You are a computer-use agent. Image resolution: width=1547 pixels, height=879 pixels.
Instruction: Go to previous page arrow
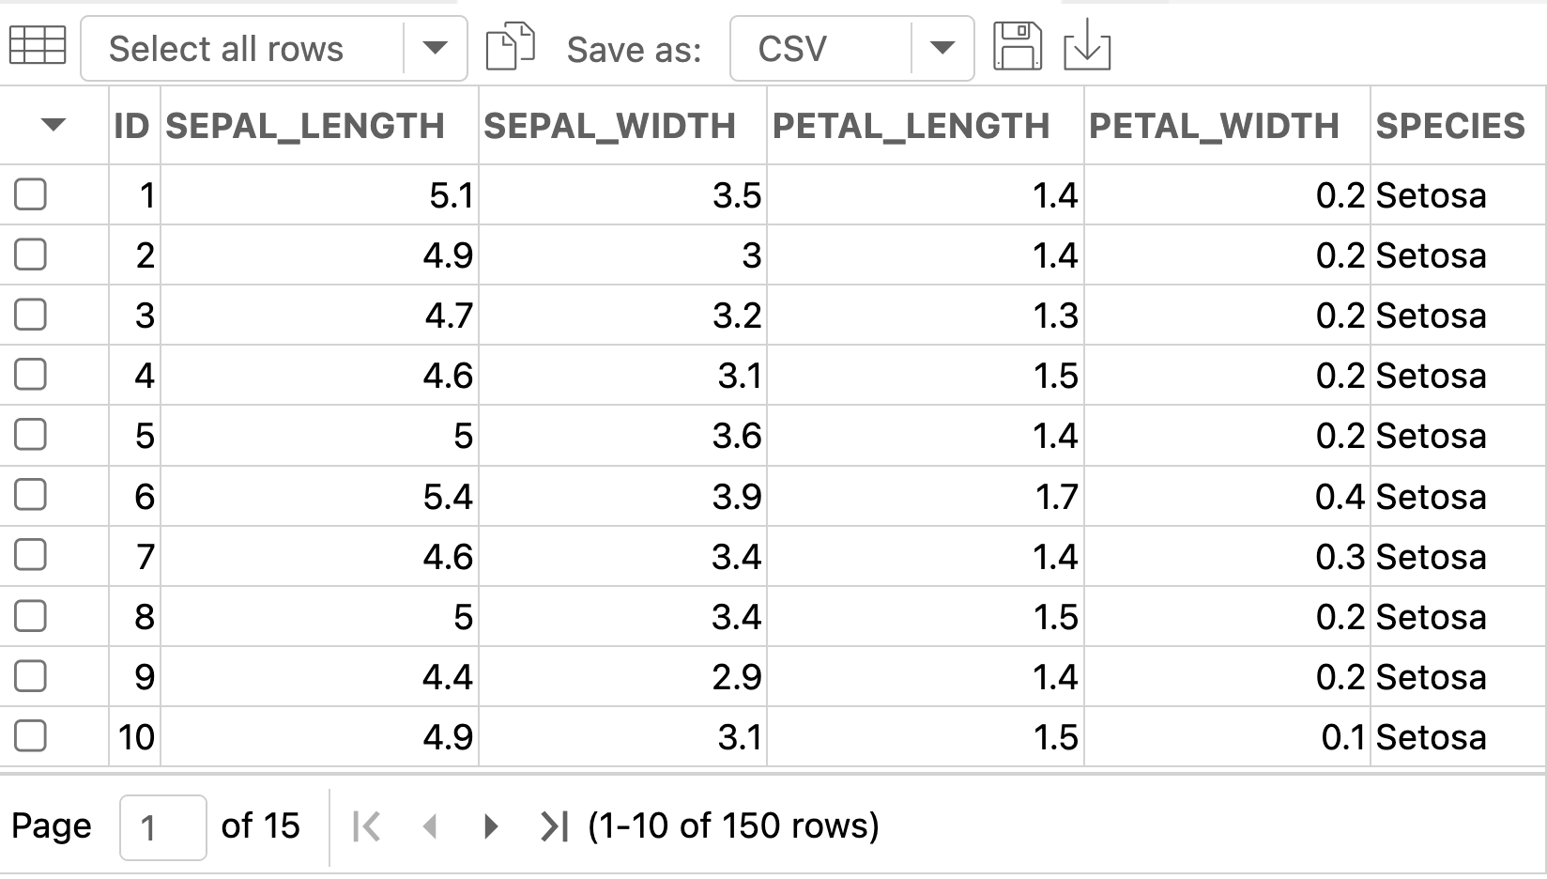430,826
